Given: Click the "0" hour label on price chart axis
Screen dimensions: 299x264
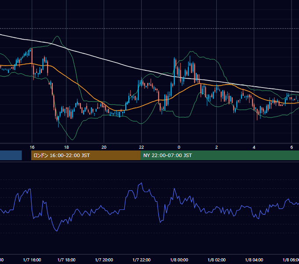Looking at the screenshot, I should [x=179, y=147].
